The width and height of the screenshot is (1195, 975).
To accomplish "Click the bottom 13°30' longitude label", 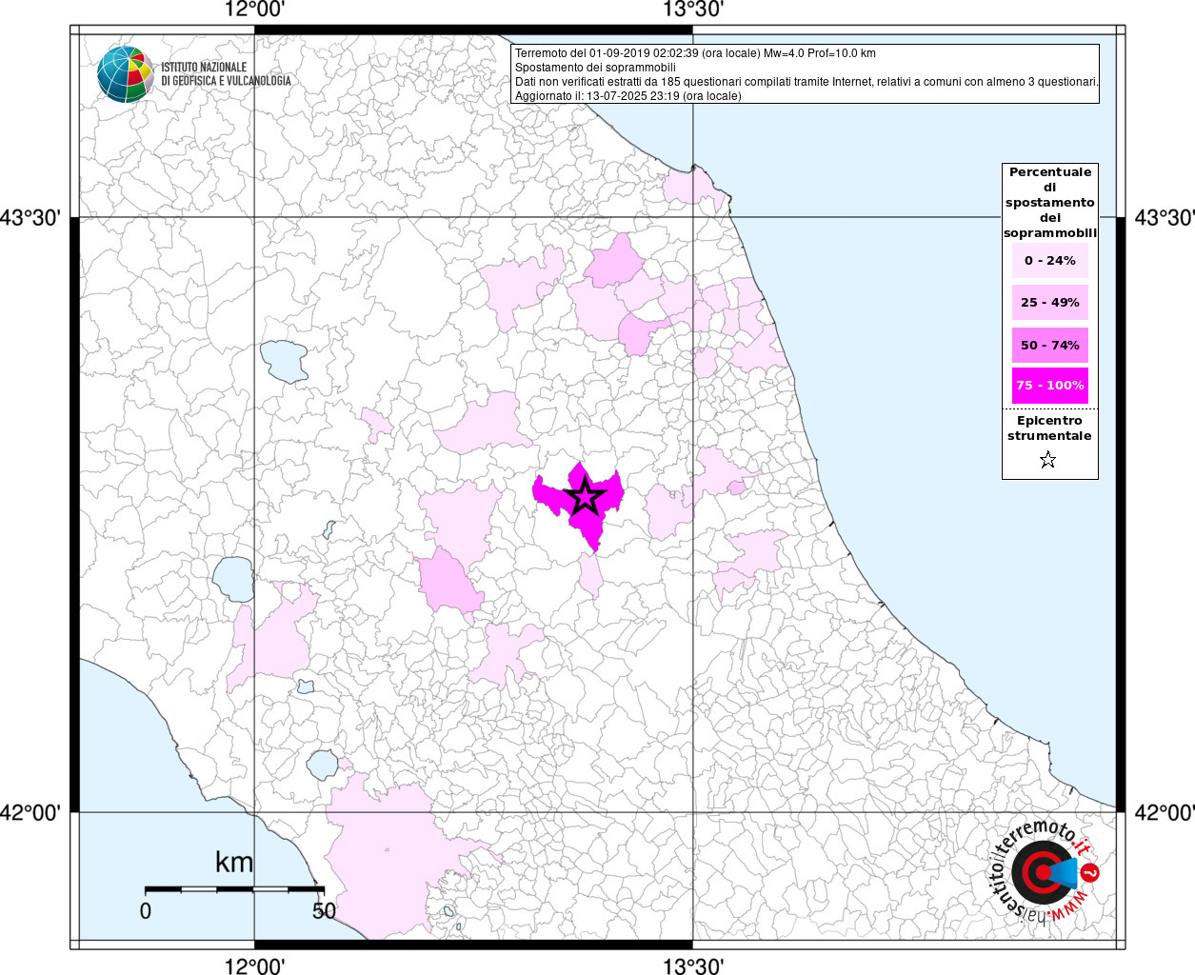I will pyautogui.click(x=692, y=965).
